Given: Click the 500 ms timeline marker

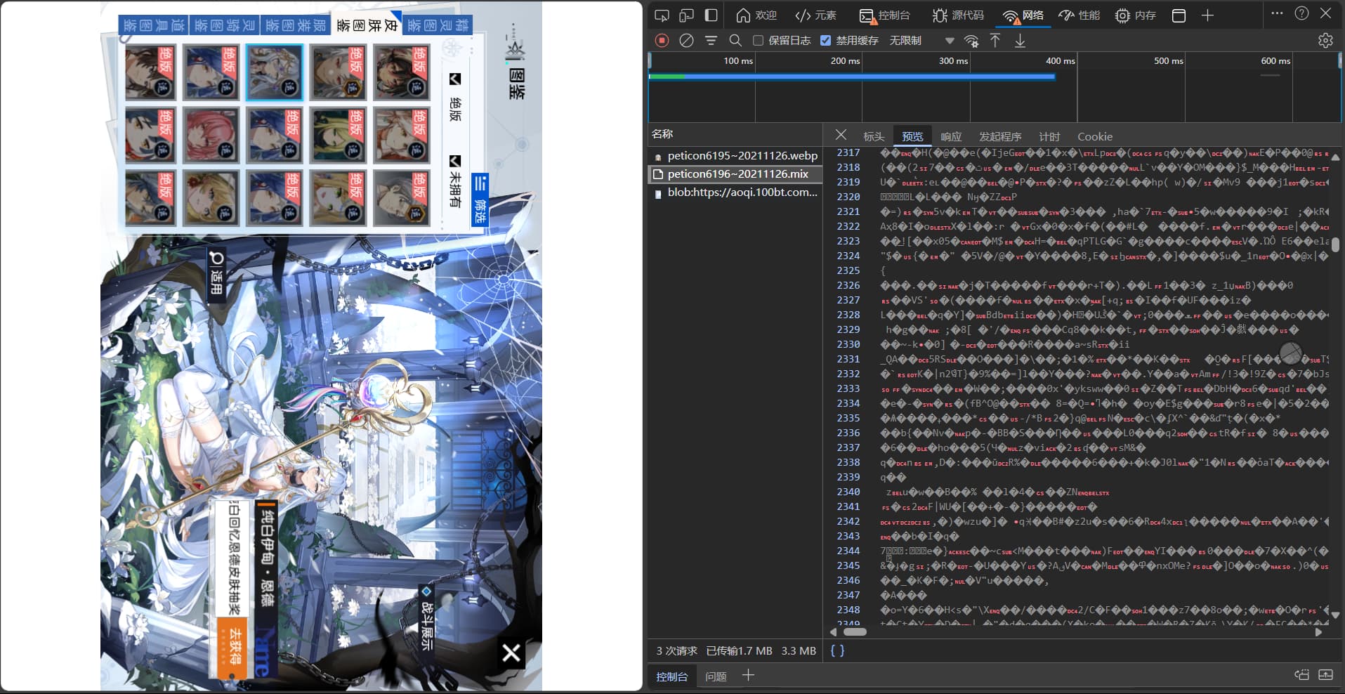Looking at the screenshot, I should click(x=1168, y=61).
